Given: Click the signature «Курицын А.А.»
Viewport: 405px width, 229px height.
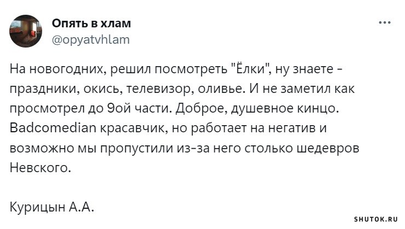Looking at the screenshot, I should [x=51, y=207].
